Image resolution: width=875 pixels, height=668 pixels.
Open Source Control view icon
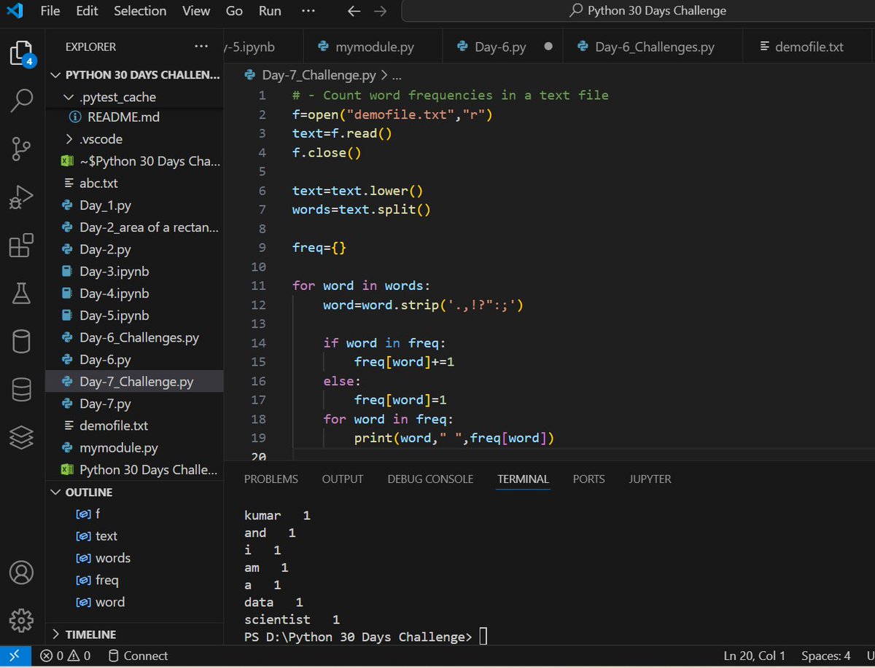21,149
